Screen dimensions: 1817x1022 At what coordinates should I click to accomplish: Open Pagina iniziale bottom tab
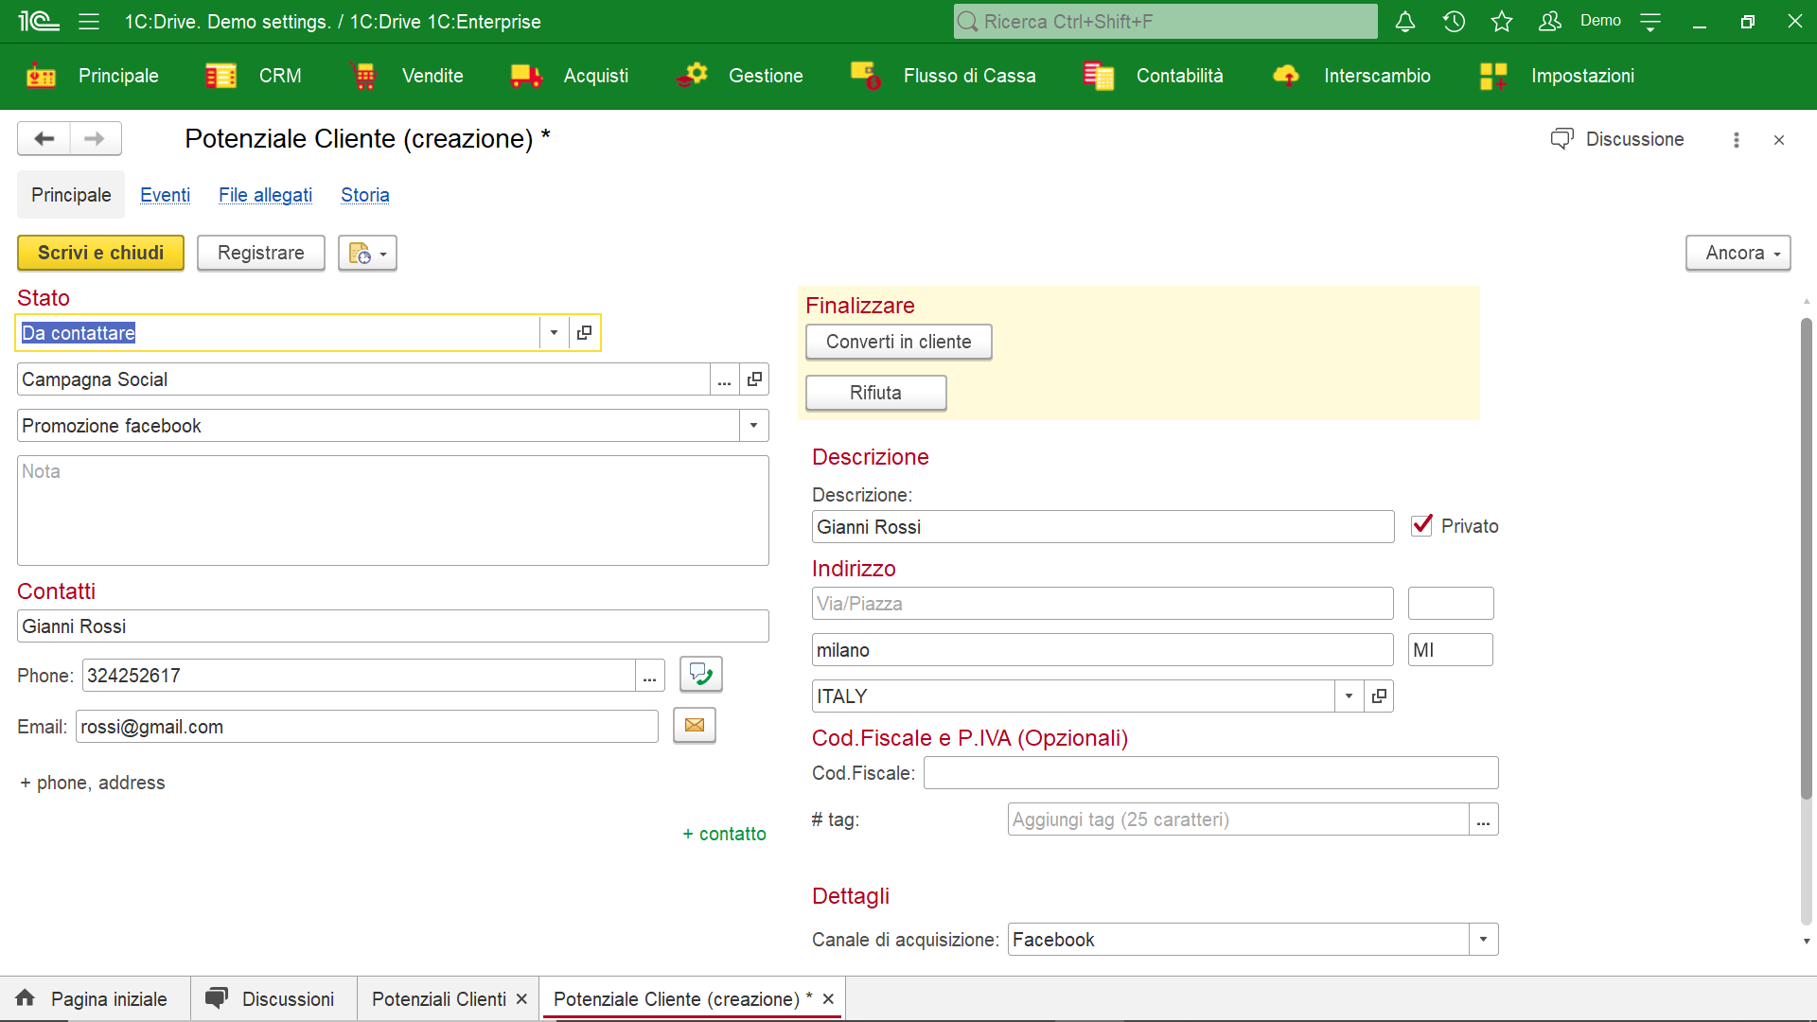(x=94, y=999)
